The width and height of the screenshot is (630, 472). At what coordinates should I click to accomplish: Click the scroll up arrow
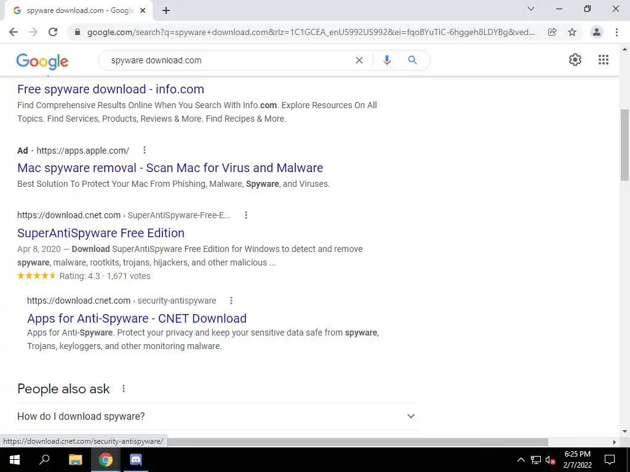click(x=625, y=49)
